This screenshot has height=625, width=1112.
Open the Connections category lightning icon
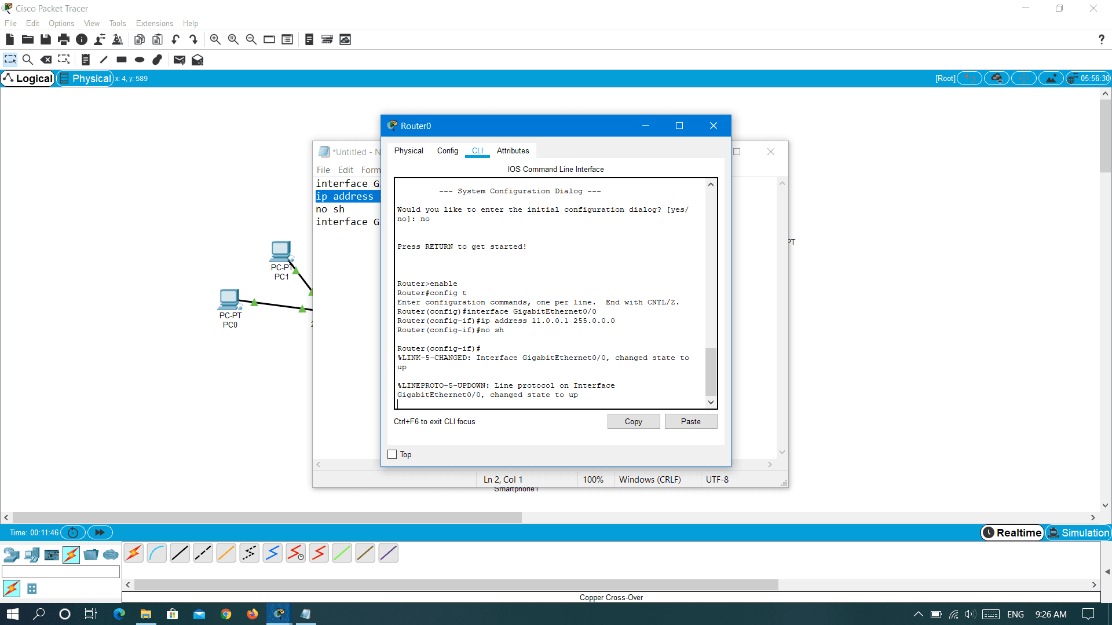pos(71,554)
